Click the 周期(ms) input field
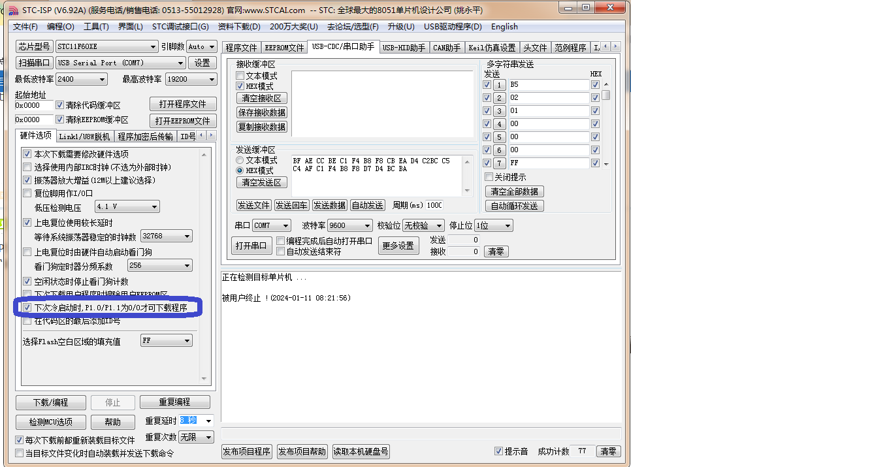This screenshot has width=870, height=467. (434, 205)
